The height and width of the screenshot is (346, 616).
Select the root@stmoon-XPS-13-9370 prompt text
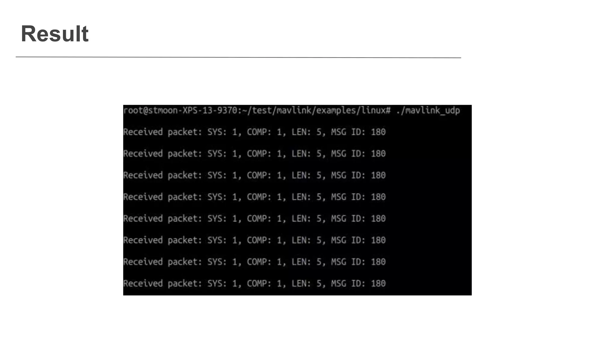180,111
